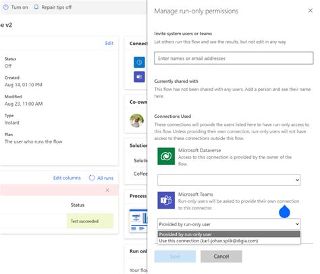This screenshot has width=320, height=274.
Task: Close the Manage run-only permissions panel
Action: coord(311,11)
